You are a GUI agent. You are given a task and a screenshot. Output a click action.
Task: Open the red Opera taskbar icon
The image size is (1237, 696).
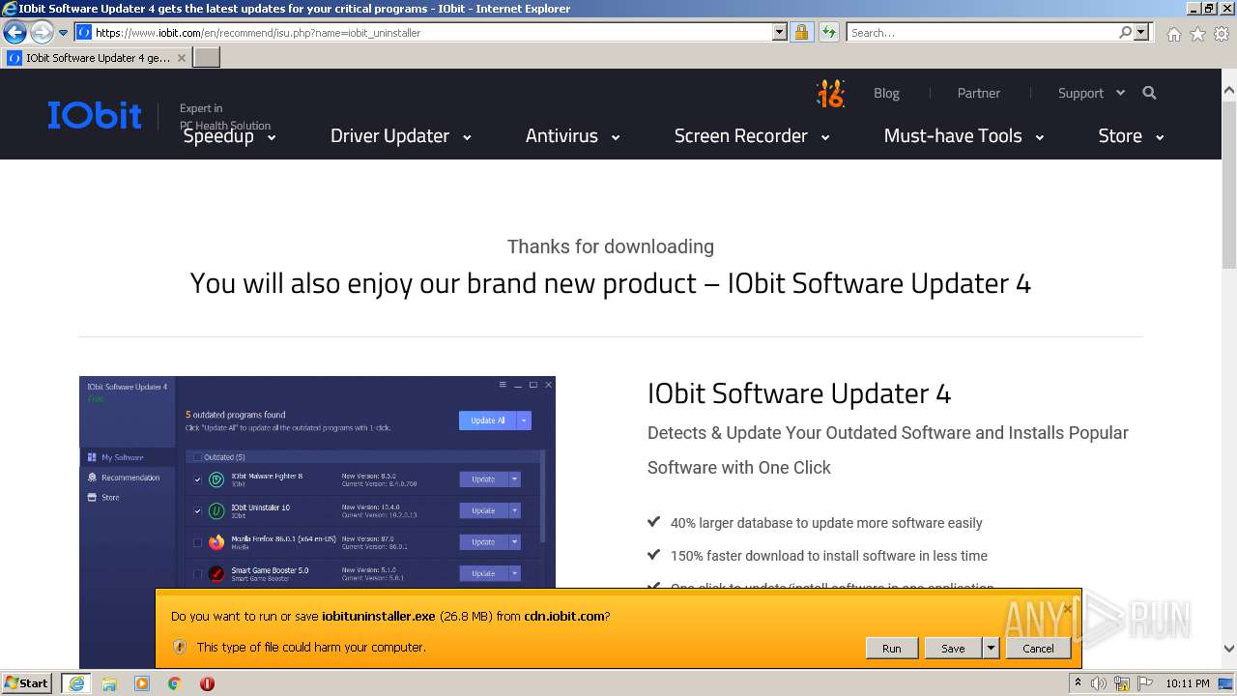207,683
